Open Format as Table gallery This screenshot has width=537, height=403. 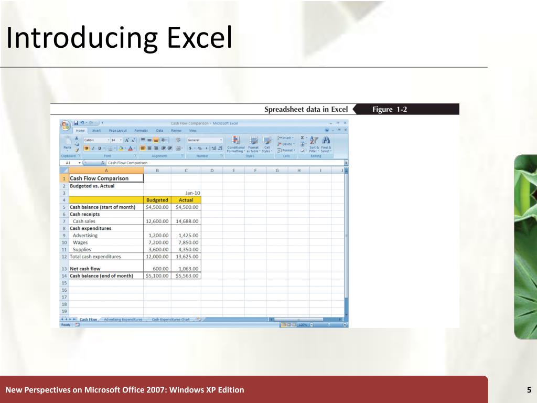pos(253,144)
